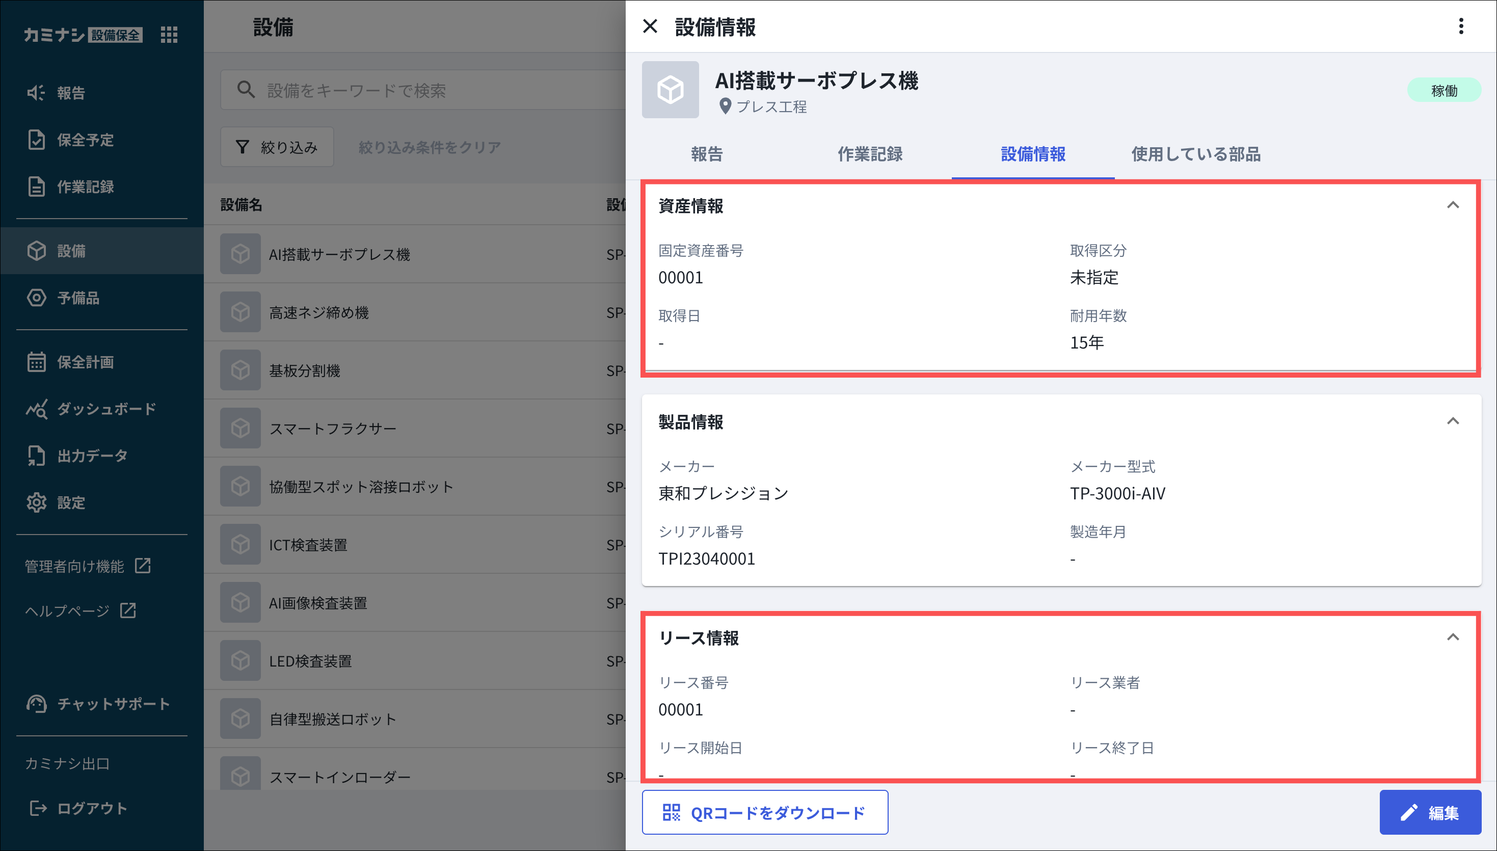Open the 報告 megaphone sidebar item
Viewport: 1497px width, 851px height.
click(70, 92)
